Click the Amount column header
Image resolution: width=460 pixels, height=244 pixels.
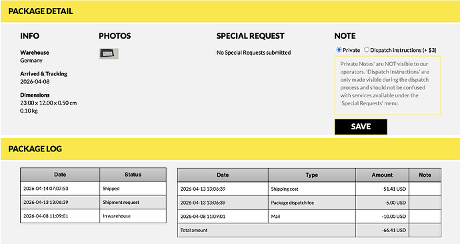coord(382,175)
